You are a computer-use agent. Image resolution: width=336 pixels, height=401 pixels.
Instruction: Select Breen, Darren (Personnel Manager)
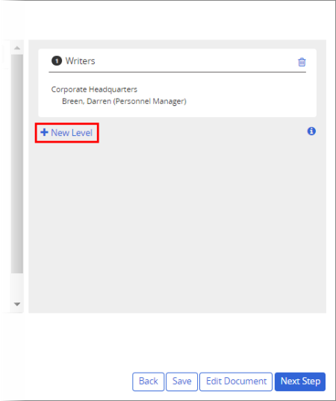(124, 102)
